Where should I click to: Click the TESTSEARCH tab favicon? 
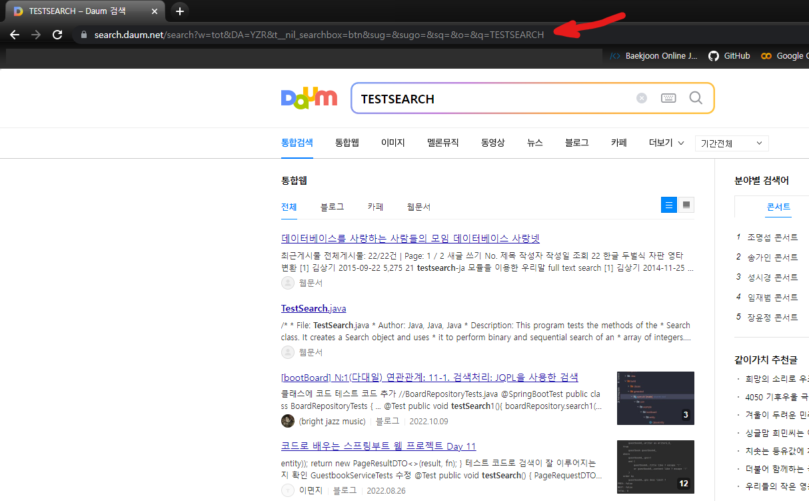(x=18, y=11)
